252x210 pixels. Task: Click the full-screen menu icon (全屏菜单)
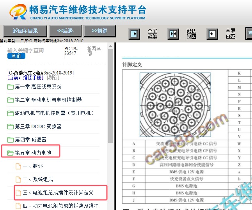coord(134,34)
